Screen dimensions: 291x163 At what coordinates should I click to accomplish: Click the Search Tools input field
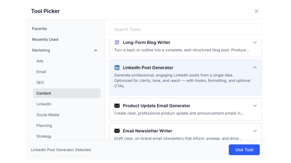pos(186,30)
